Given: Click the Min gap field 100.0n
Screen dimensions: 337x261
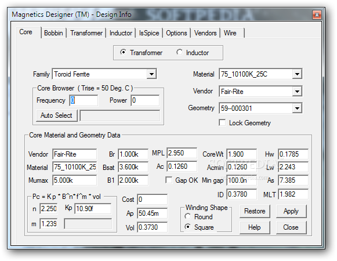Looking at the screenshot, I should pyautogui.click(x=241, y=180).
